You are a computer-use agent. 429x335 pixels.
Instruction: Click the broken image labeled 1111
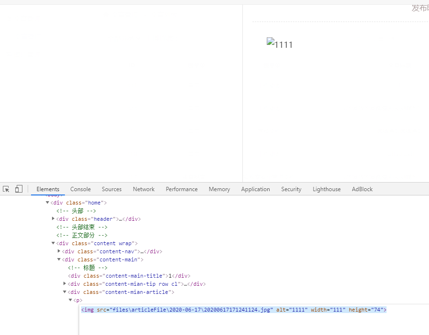tap(280, 44)
